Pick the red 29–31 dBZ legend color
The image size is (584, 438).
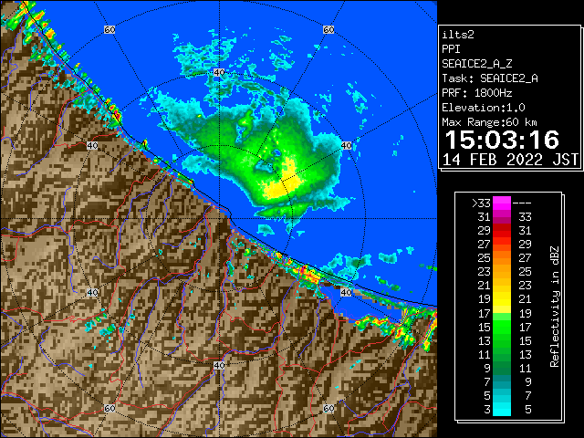tap(502, 231)
